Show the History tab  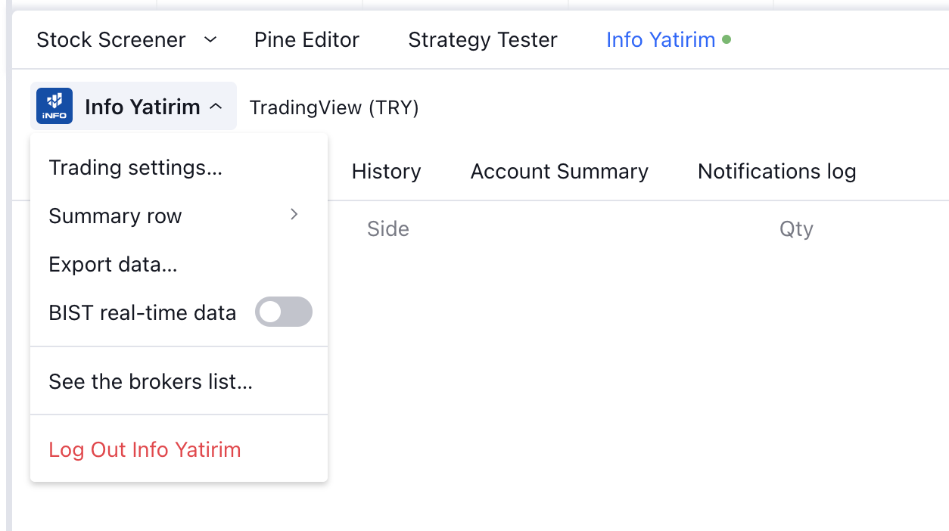(386, 172)
